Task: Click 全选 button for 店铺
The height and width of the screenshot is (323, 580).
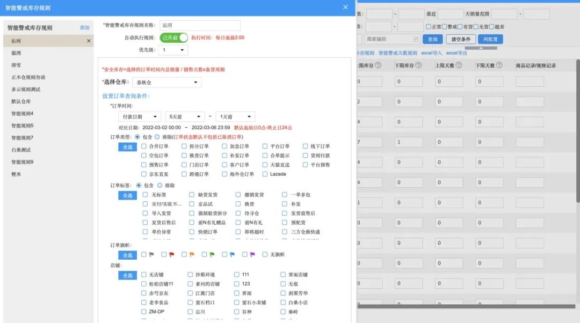Action: [128, 275]
